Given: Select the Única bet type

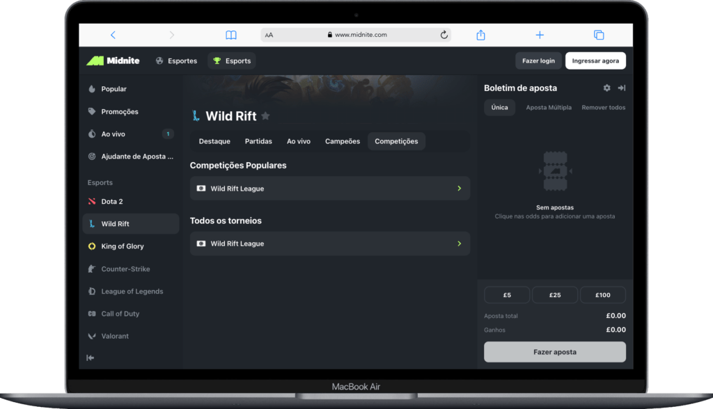Looking at the screenshot, I should (499, 108).
